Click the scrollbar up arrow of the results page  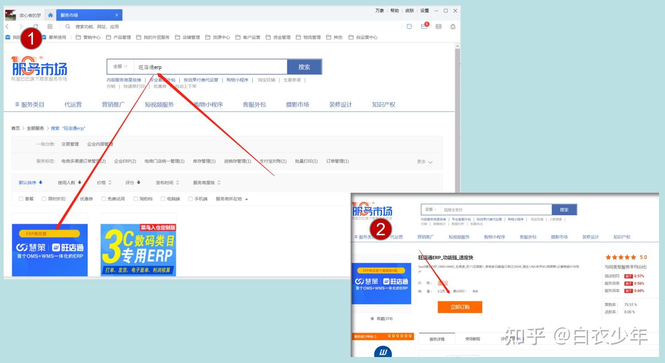click(457, 47)
